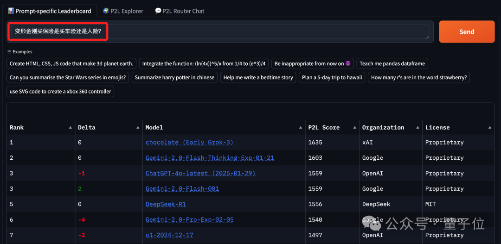Click the Delta column sort arrow
501x244 pixels.
click(x=138, y=127)
